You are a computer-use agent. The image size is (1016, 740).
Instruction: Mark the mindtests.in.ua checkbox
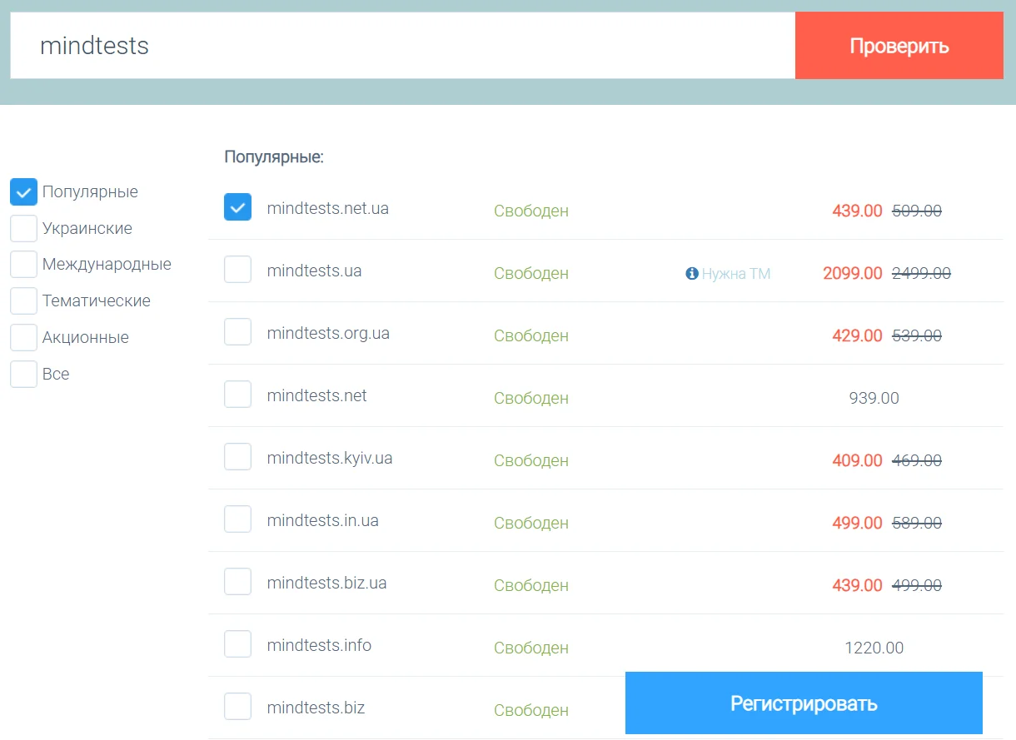[238, 519]
